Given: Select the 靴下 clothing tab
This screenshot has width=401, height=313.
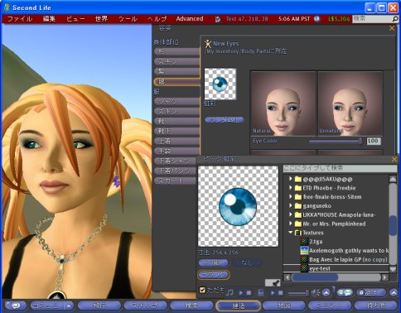Looking at the screenshot, I should point(176,131).
